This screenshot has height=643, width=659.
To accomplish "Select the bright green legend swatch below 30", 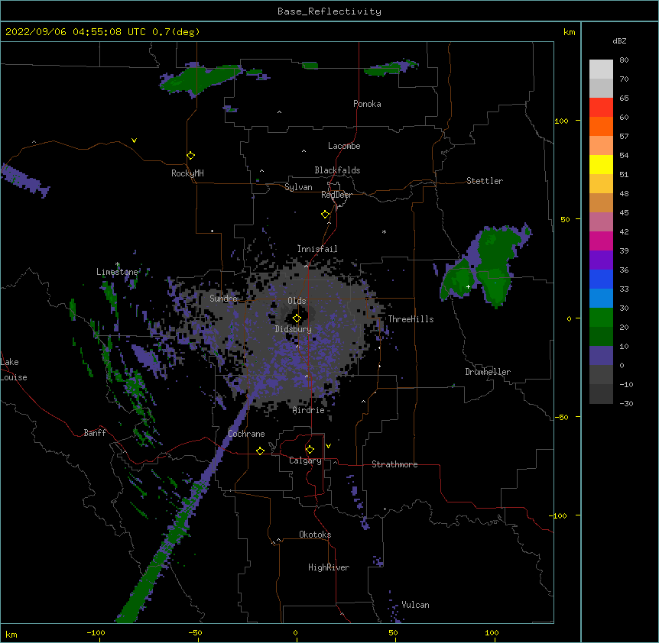I will coord(601,318).
